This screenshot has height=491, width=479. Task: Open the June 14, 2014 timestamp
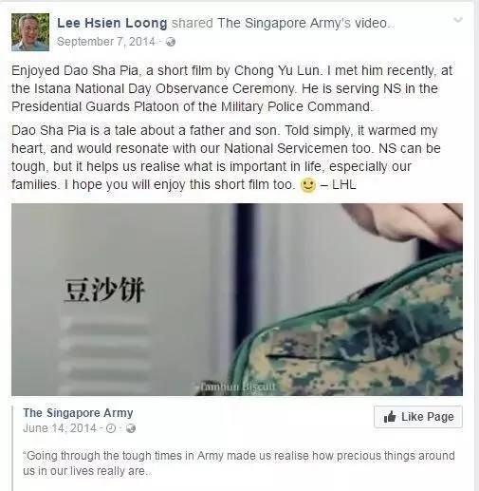tap(60, 428)
